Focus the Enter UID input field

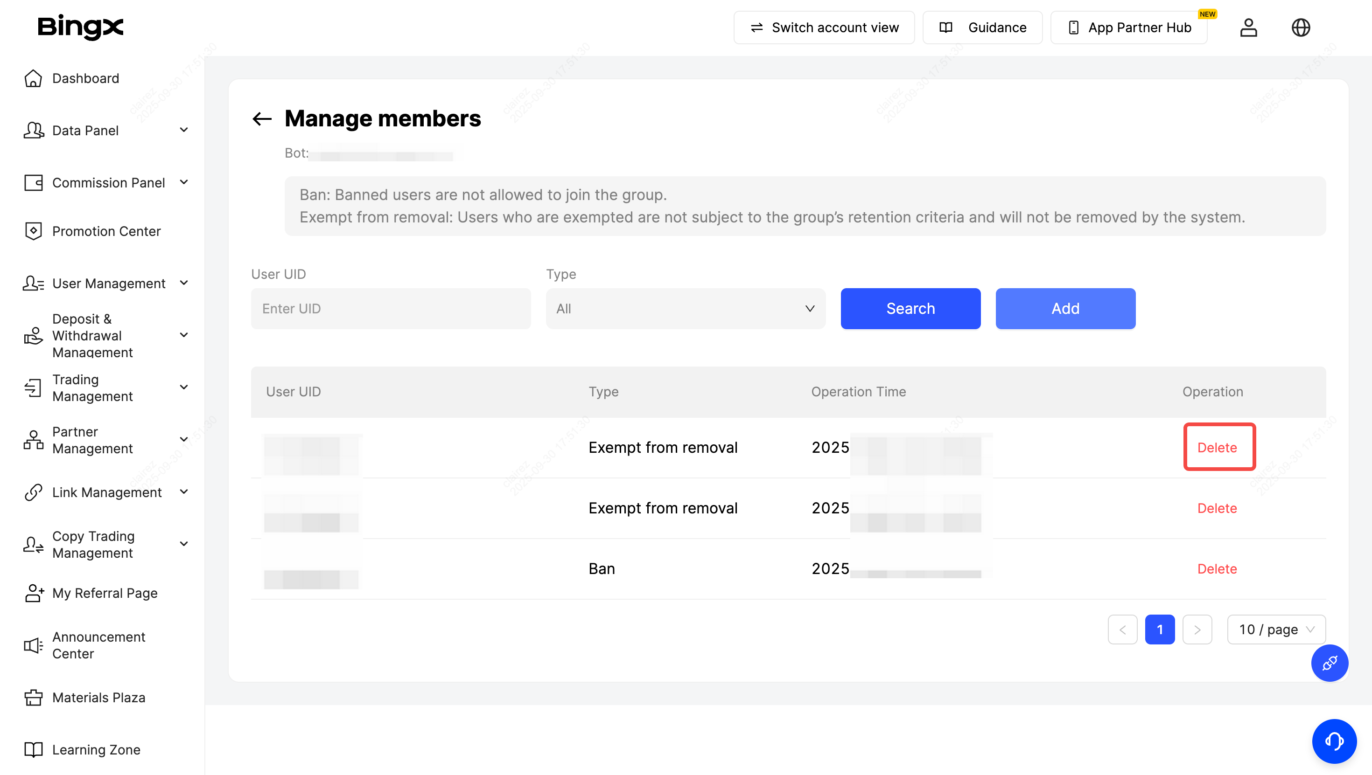click(x=391, y=309)
